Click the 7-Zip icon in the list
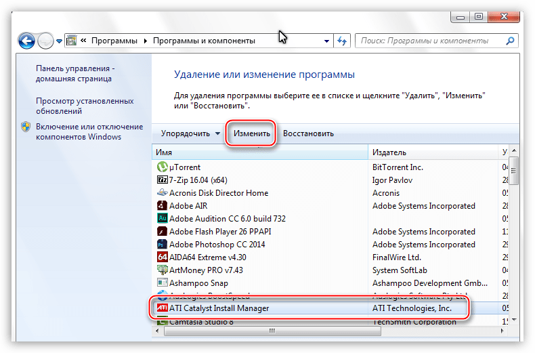 click(x=163, y=180)
